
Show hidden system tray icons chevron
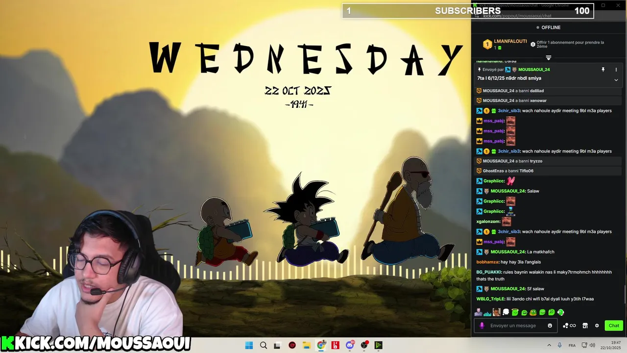[x=549, y=345]
